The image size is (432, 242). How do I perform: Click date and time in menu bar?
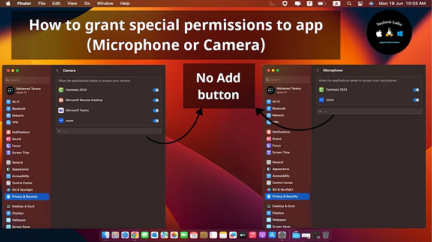coord(402,4)
